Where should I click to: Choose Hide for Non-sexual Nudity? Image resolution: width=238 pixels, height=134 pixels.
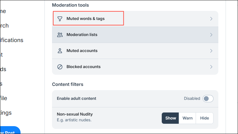click(x=204, y=118)
